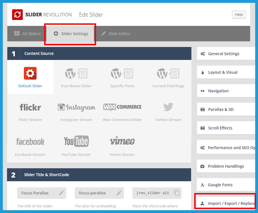Click the Twitter Stream label

point(168,120)
